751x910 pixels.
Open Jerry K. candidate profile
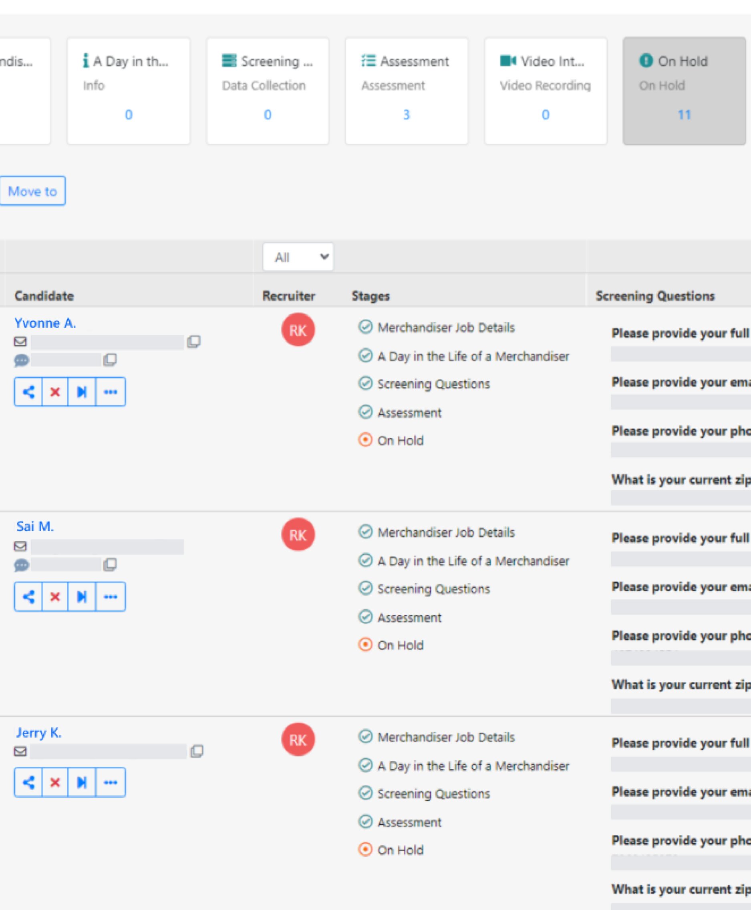[x=39, y=732]
